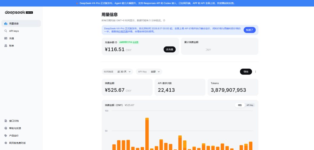Click the API 请求次数 card label
The image size is (314, 150).
click(x=165, y=83)
